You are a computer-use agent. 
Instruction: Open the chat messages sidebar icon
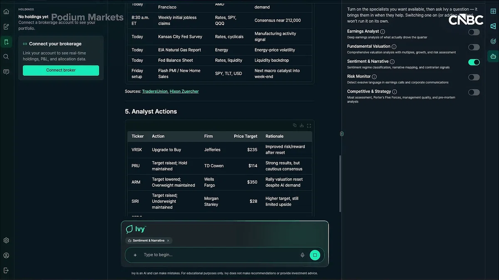tap(6, 72)
